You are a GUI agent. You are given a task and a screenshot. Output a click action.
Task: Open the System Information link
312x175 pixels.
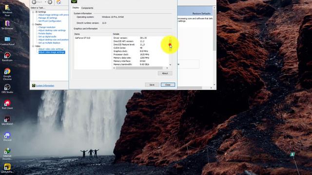45,86
